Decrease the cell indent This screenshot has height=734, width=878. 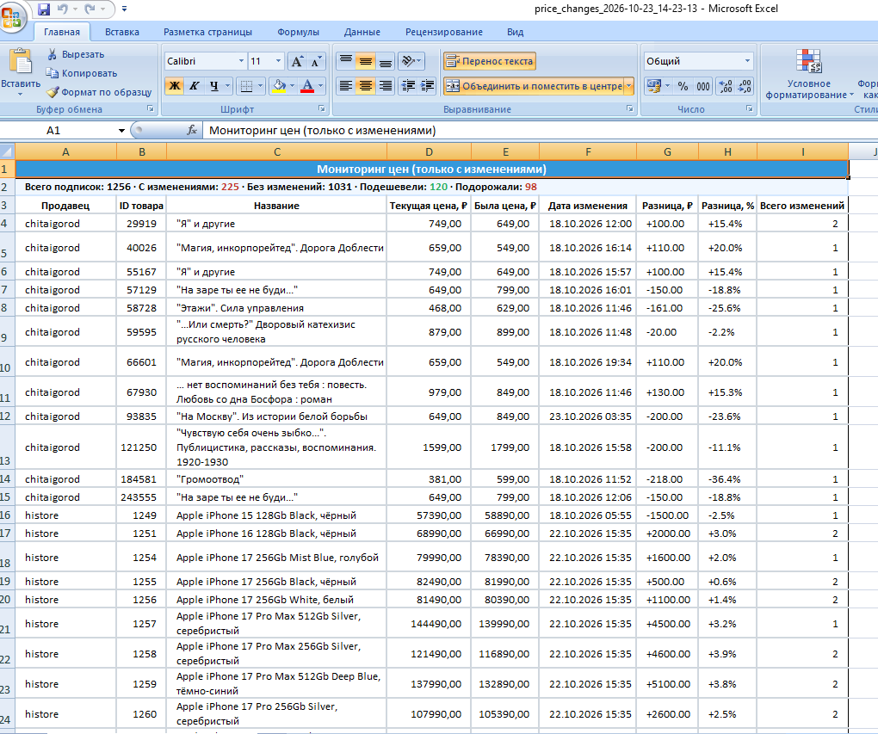[408, 86]
